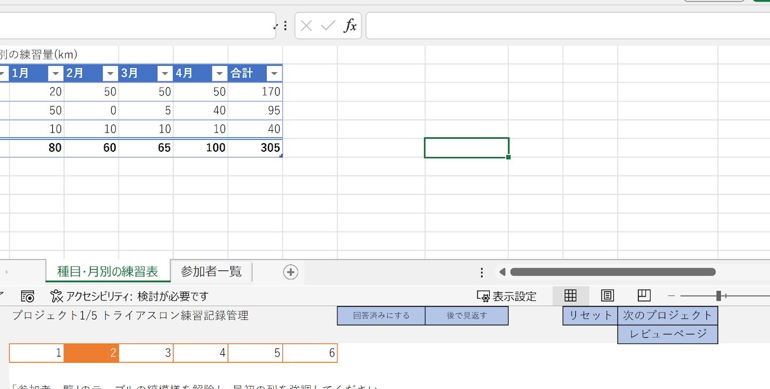The image size is (770, 389).
Task: Add a new sheet with plus icon
Action: (290, 272)
